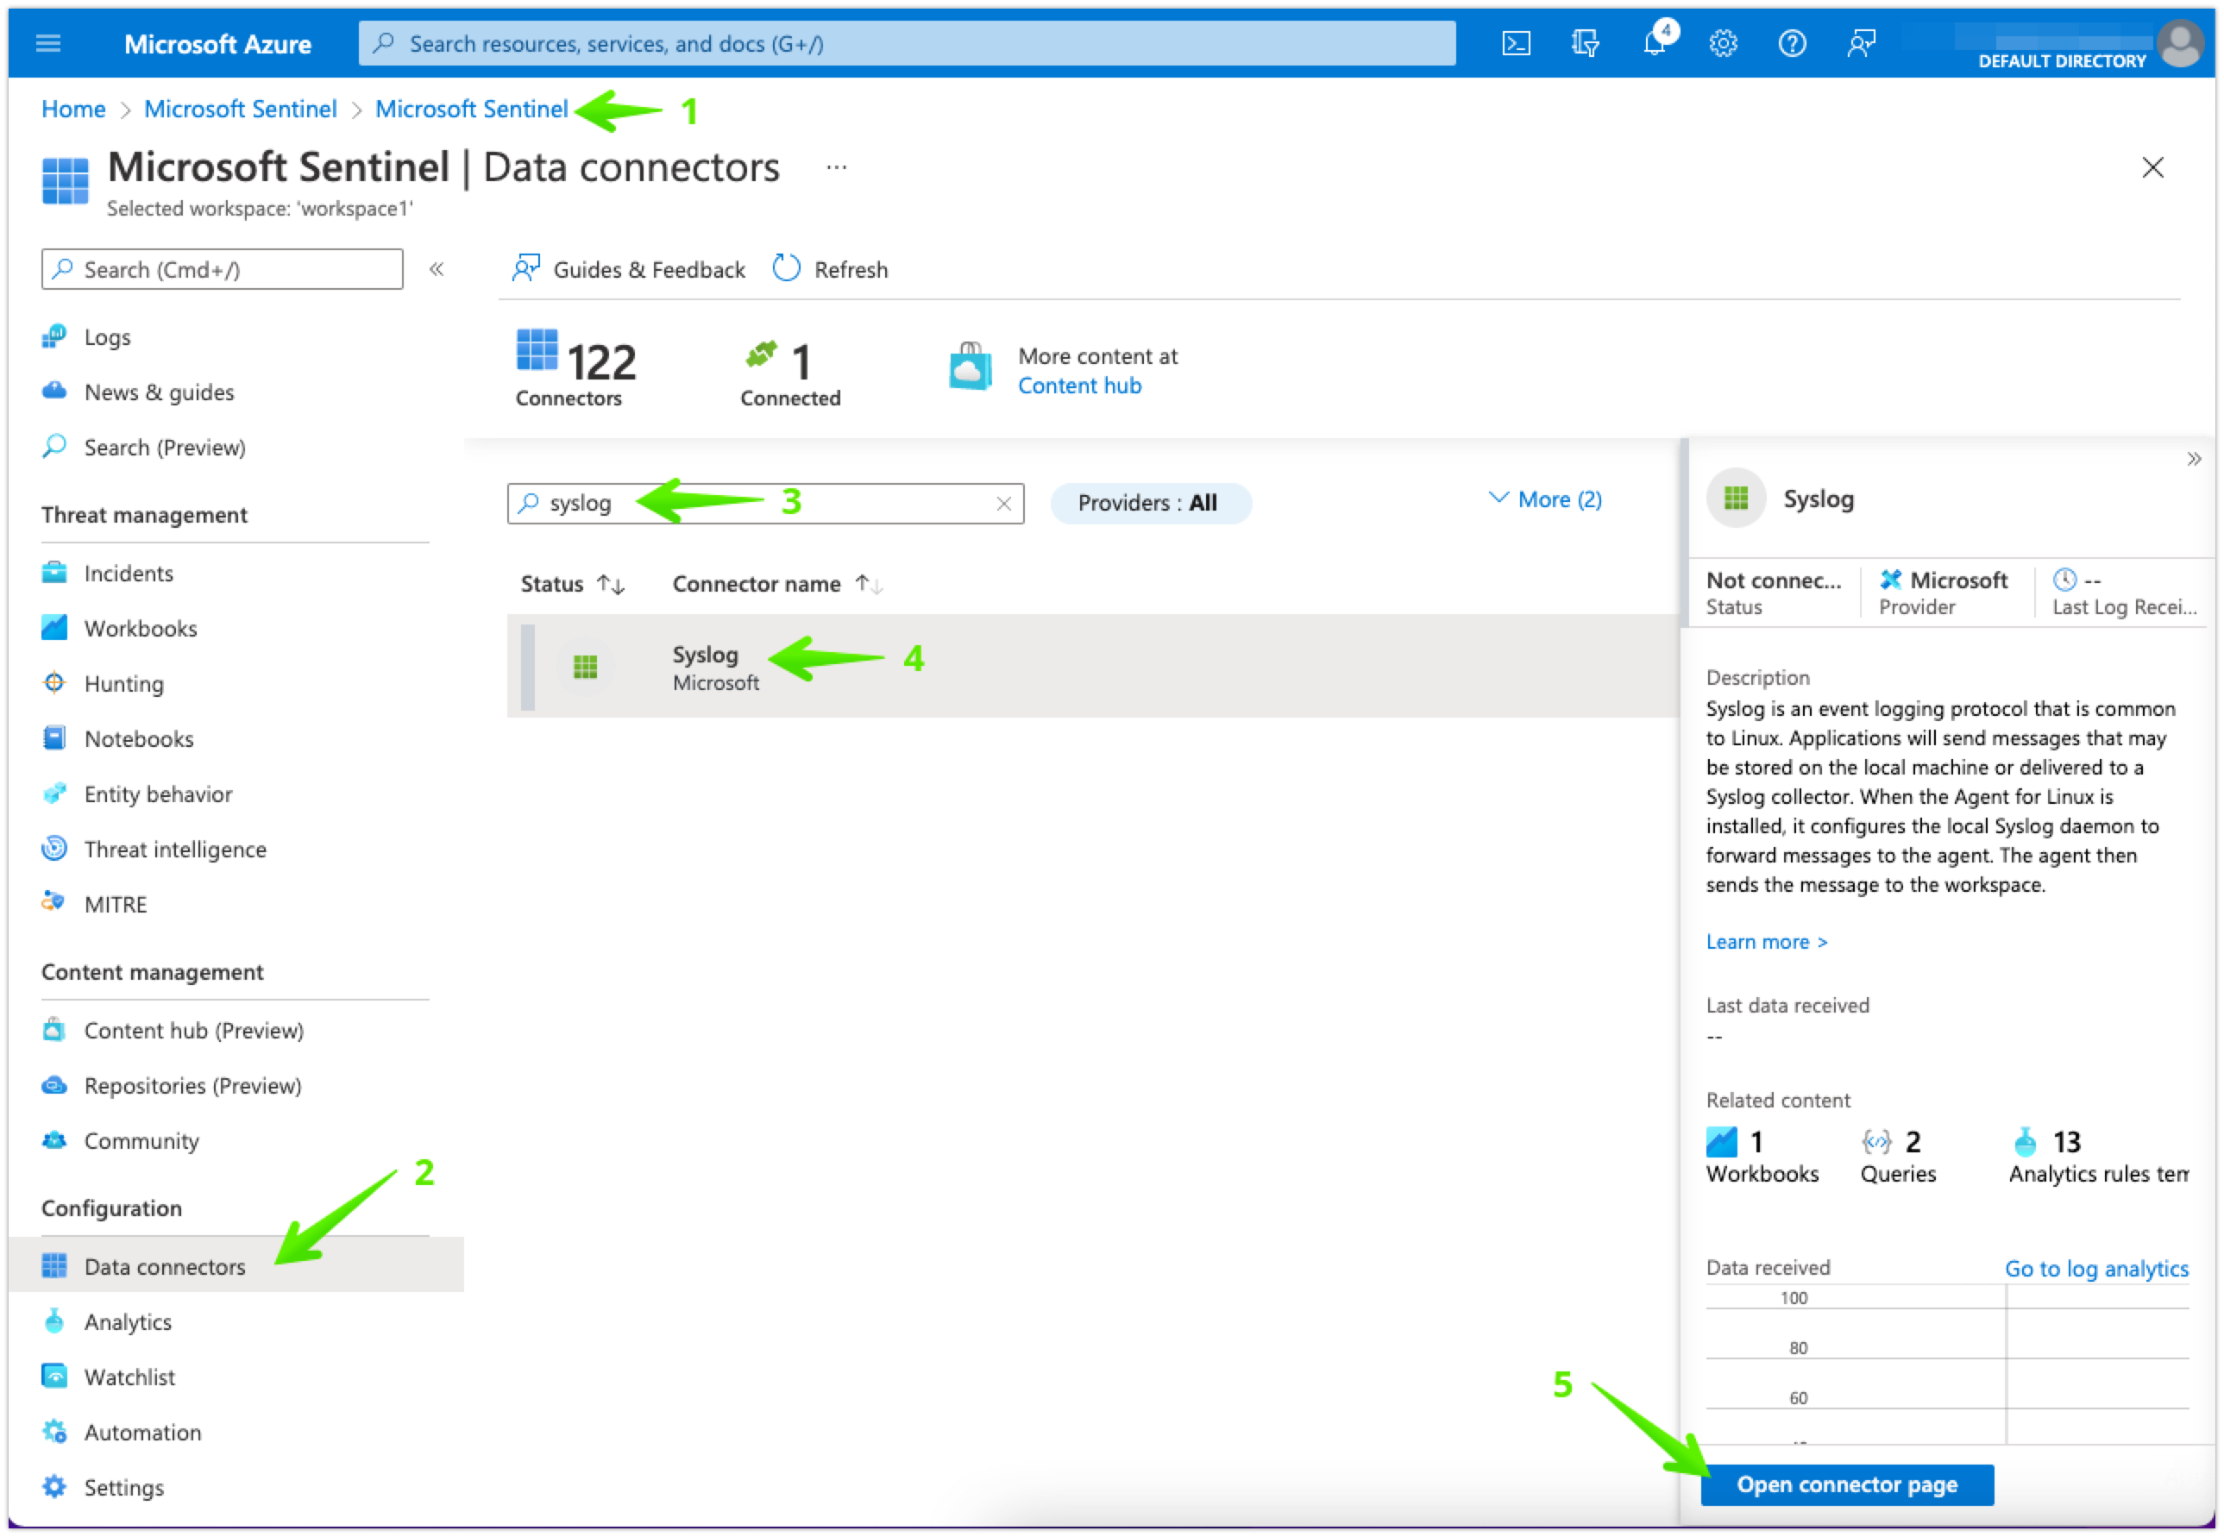Open the Azure portal hamburger menu
The image size is (2224, 1537).
pyautogui.click(x=48, y=43)
